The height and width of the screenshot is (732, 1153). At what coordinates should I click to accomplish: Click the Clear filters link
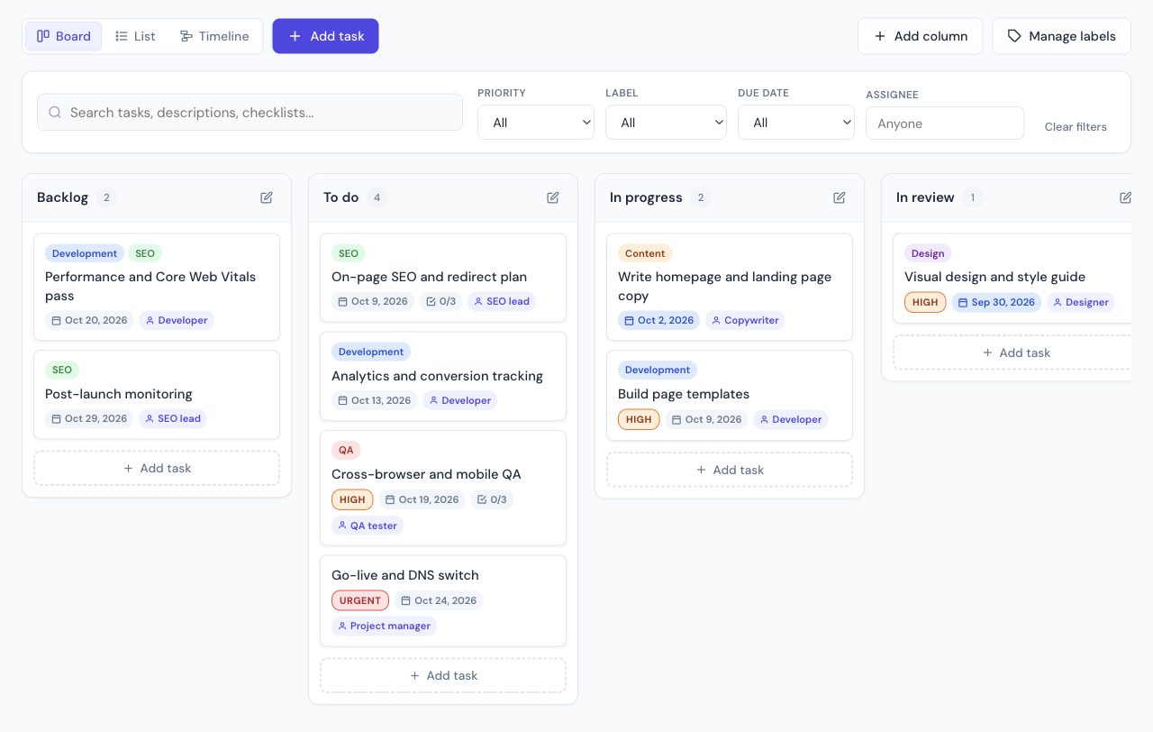1076,127
